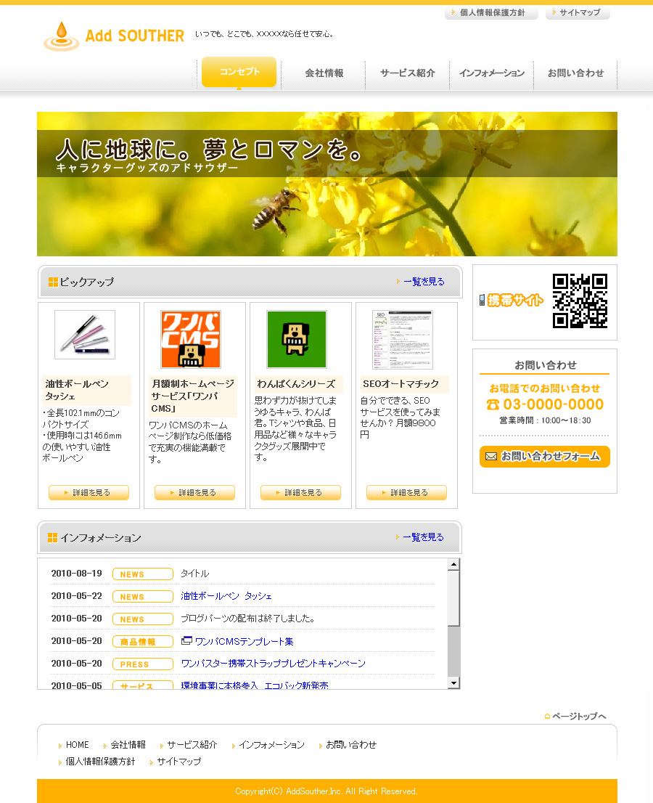Click the サイトマップ button in the header
This screenshot has height=803, width=653.
coord(578,13)
